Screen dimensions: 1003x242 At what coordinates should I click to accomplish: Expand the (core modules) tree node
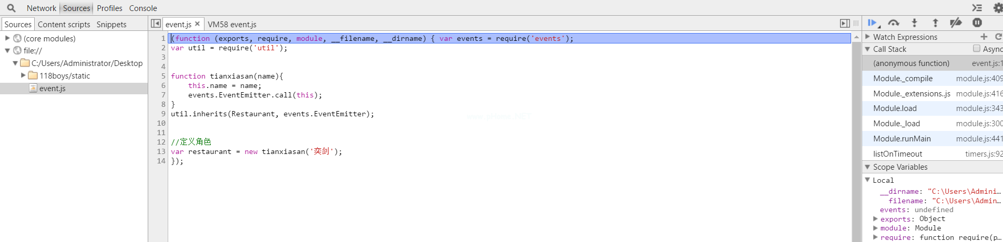[x=7, y=38]
